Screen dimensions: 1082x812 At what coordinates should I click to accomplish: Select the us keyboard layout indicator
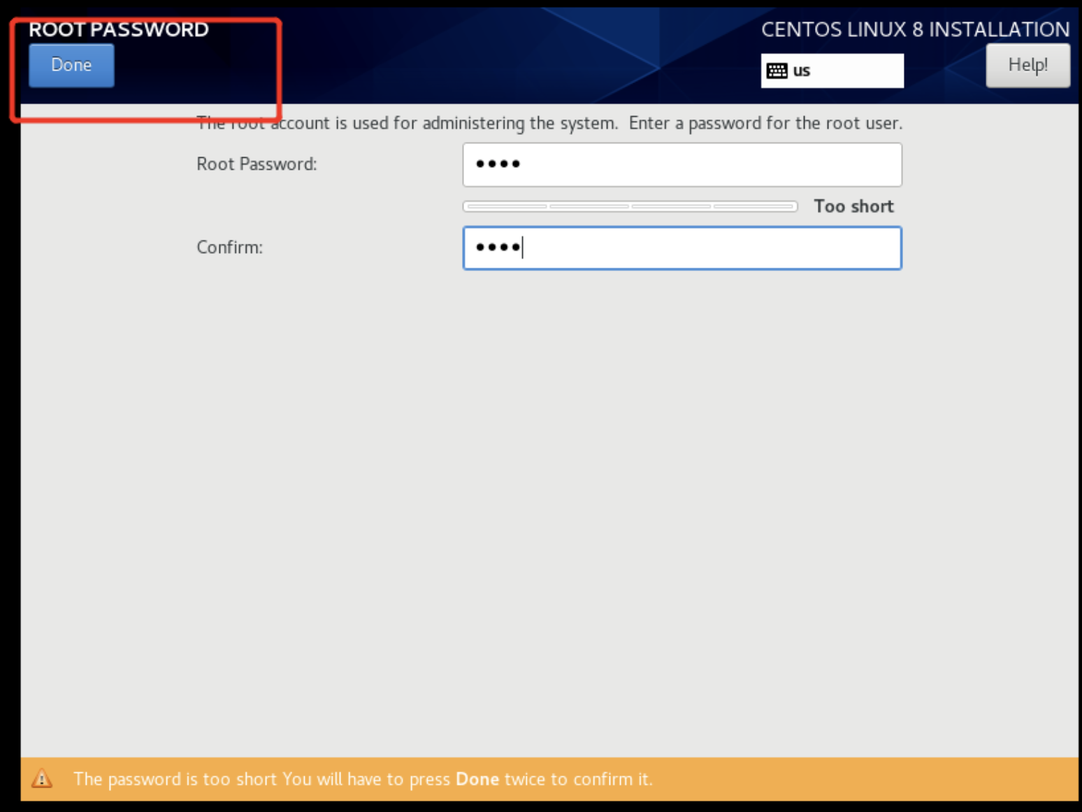(x=832, y=71)
